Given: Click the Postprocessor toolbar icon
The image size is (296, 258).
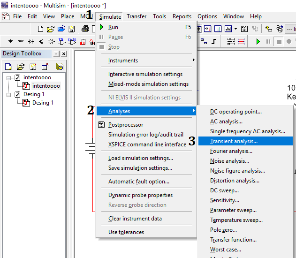Looking at the screenshot, I should (x=244, y=29).
